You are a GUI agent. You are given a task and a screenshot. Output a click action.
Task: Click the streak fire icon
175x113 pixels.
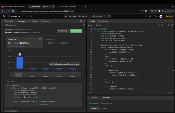pyautogui.click(x=155, y=16)
